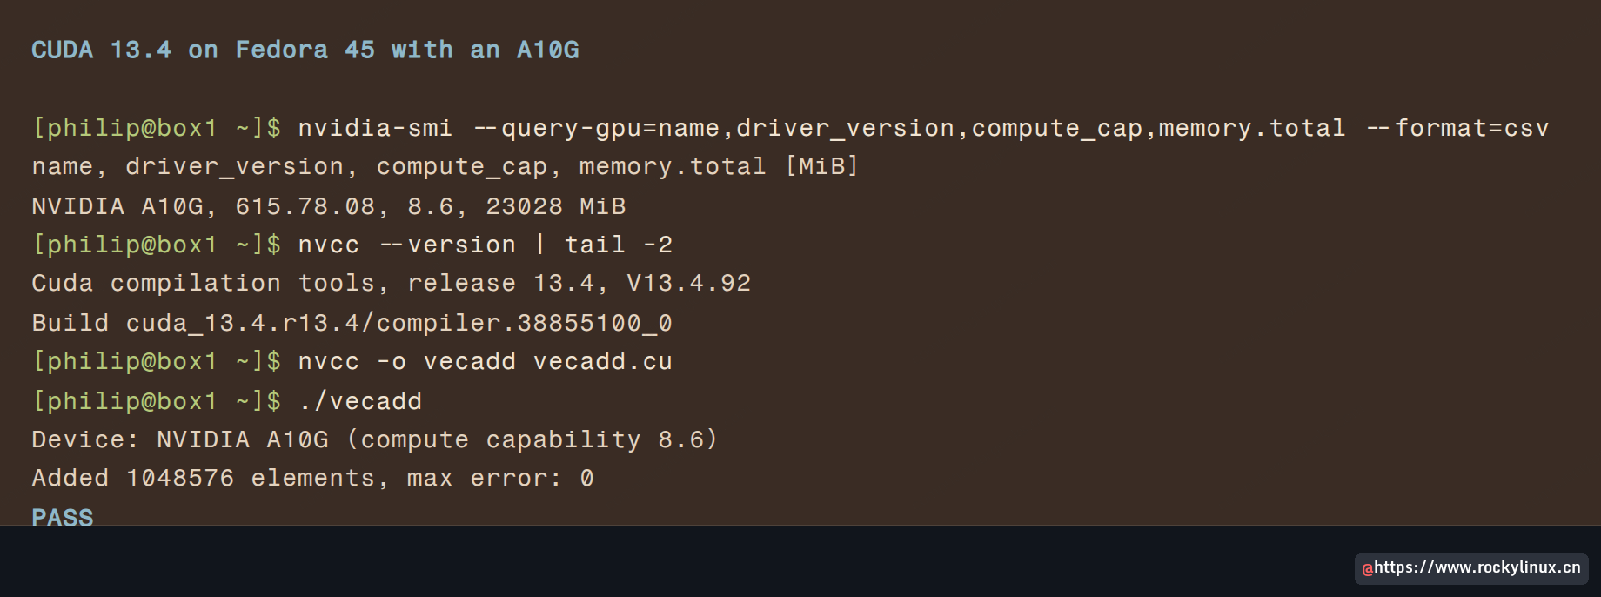Click the first [philip@box1 ~]$ prompt
Screen dimensions: 1601x597
(157, 128)
